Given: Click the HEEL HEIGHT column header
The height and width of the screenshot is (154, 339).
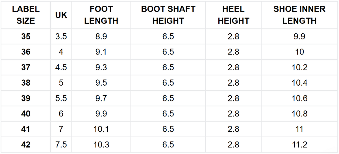Looking at the screenshot, I should pyautogui.click(x=233, y=15).
